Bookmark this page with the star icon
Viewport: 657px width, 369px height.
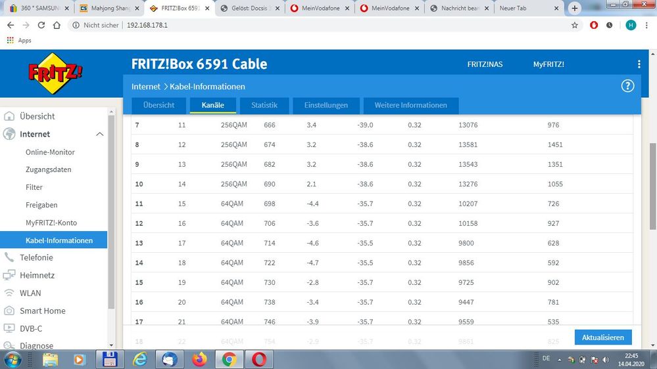tap(574, 25)
